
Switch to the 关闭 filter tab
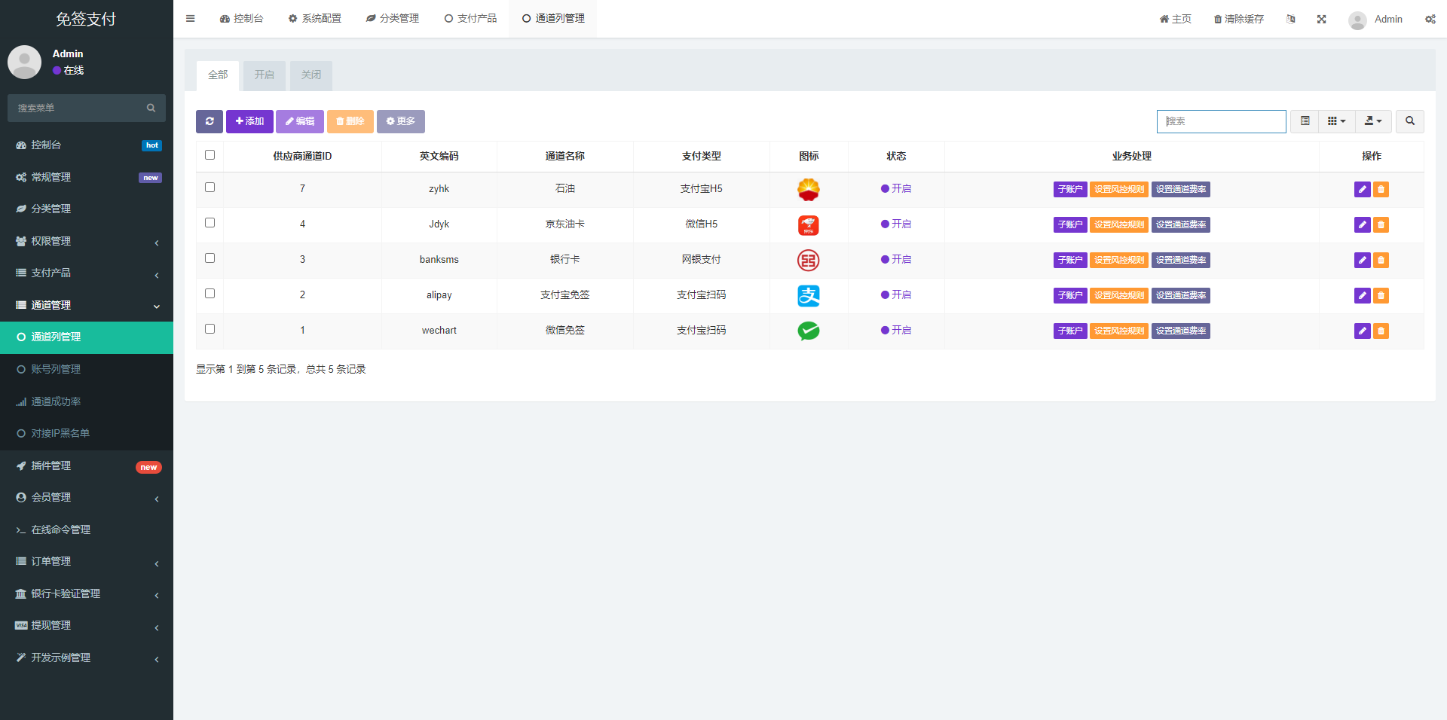(311, 75)
